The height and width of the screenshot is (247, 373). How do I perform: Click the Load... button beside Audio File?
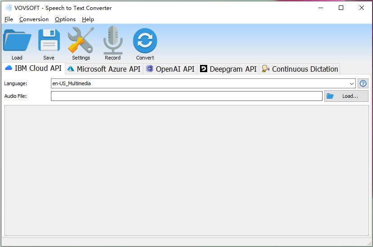tap(346, 96)
